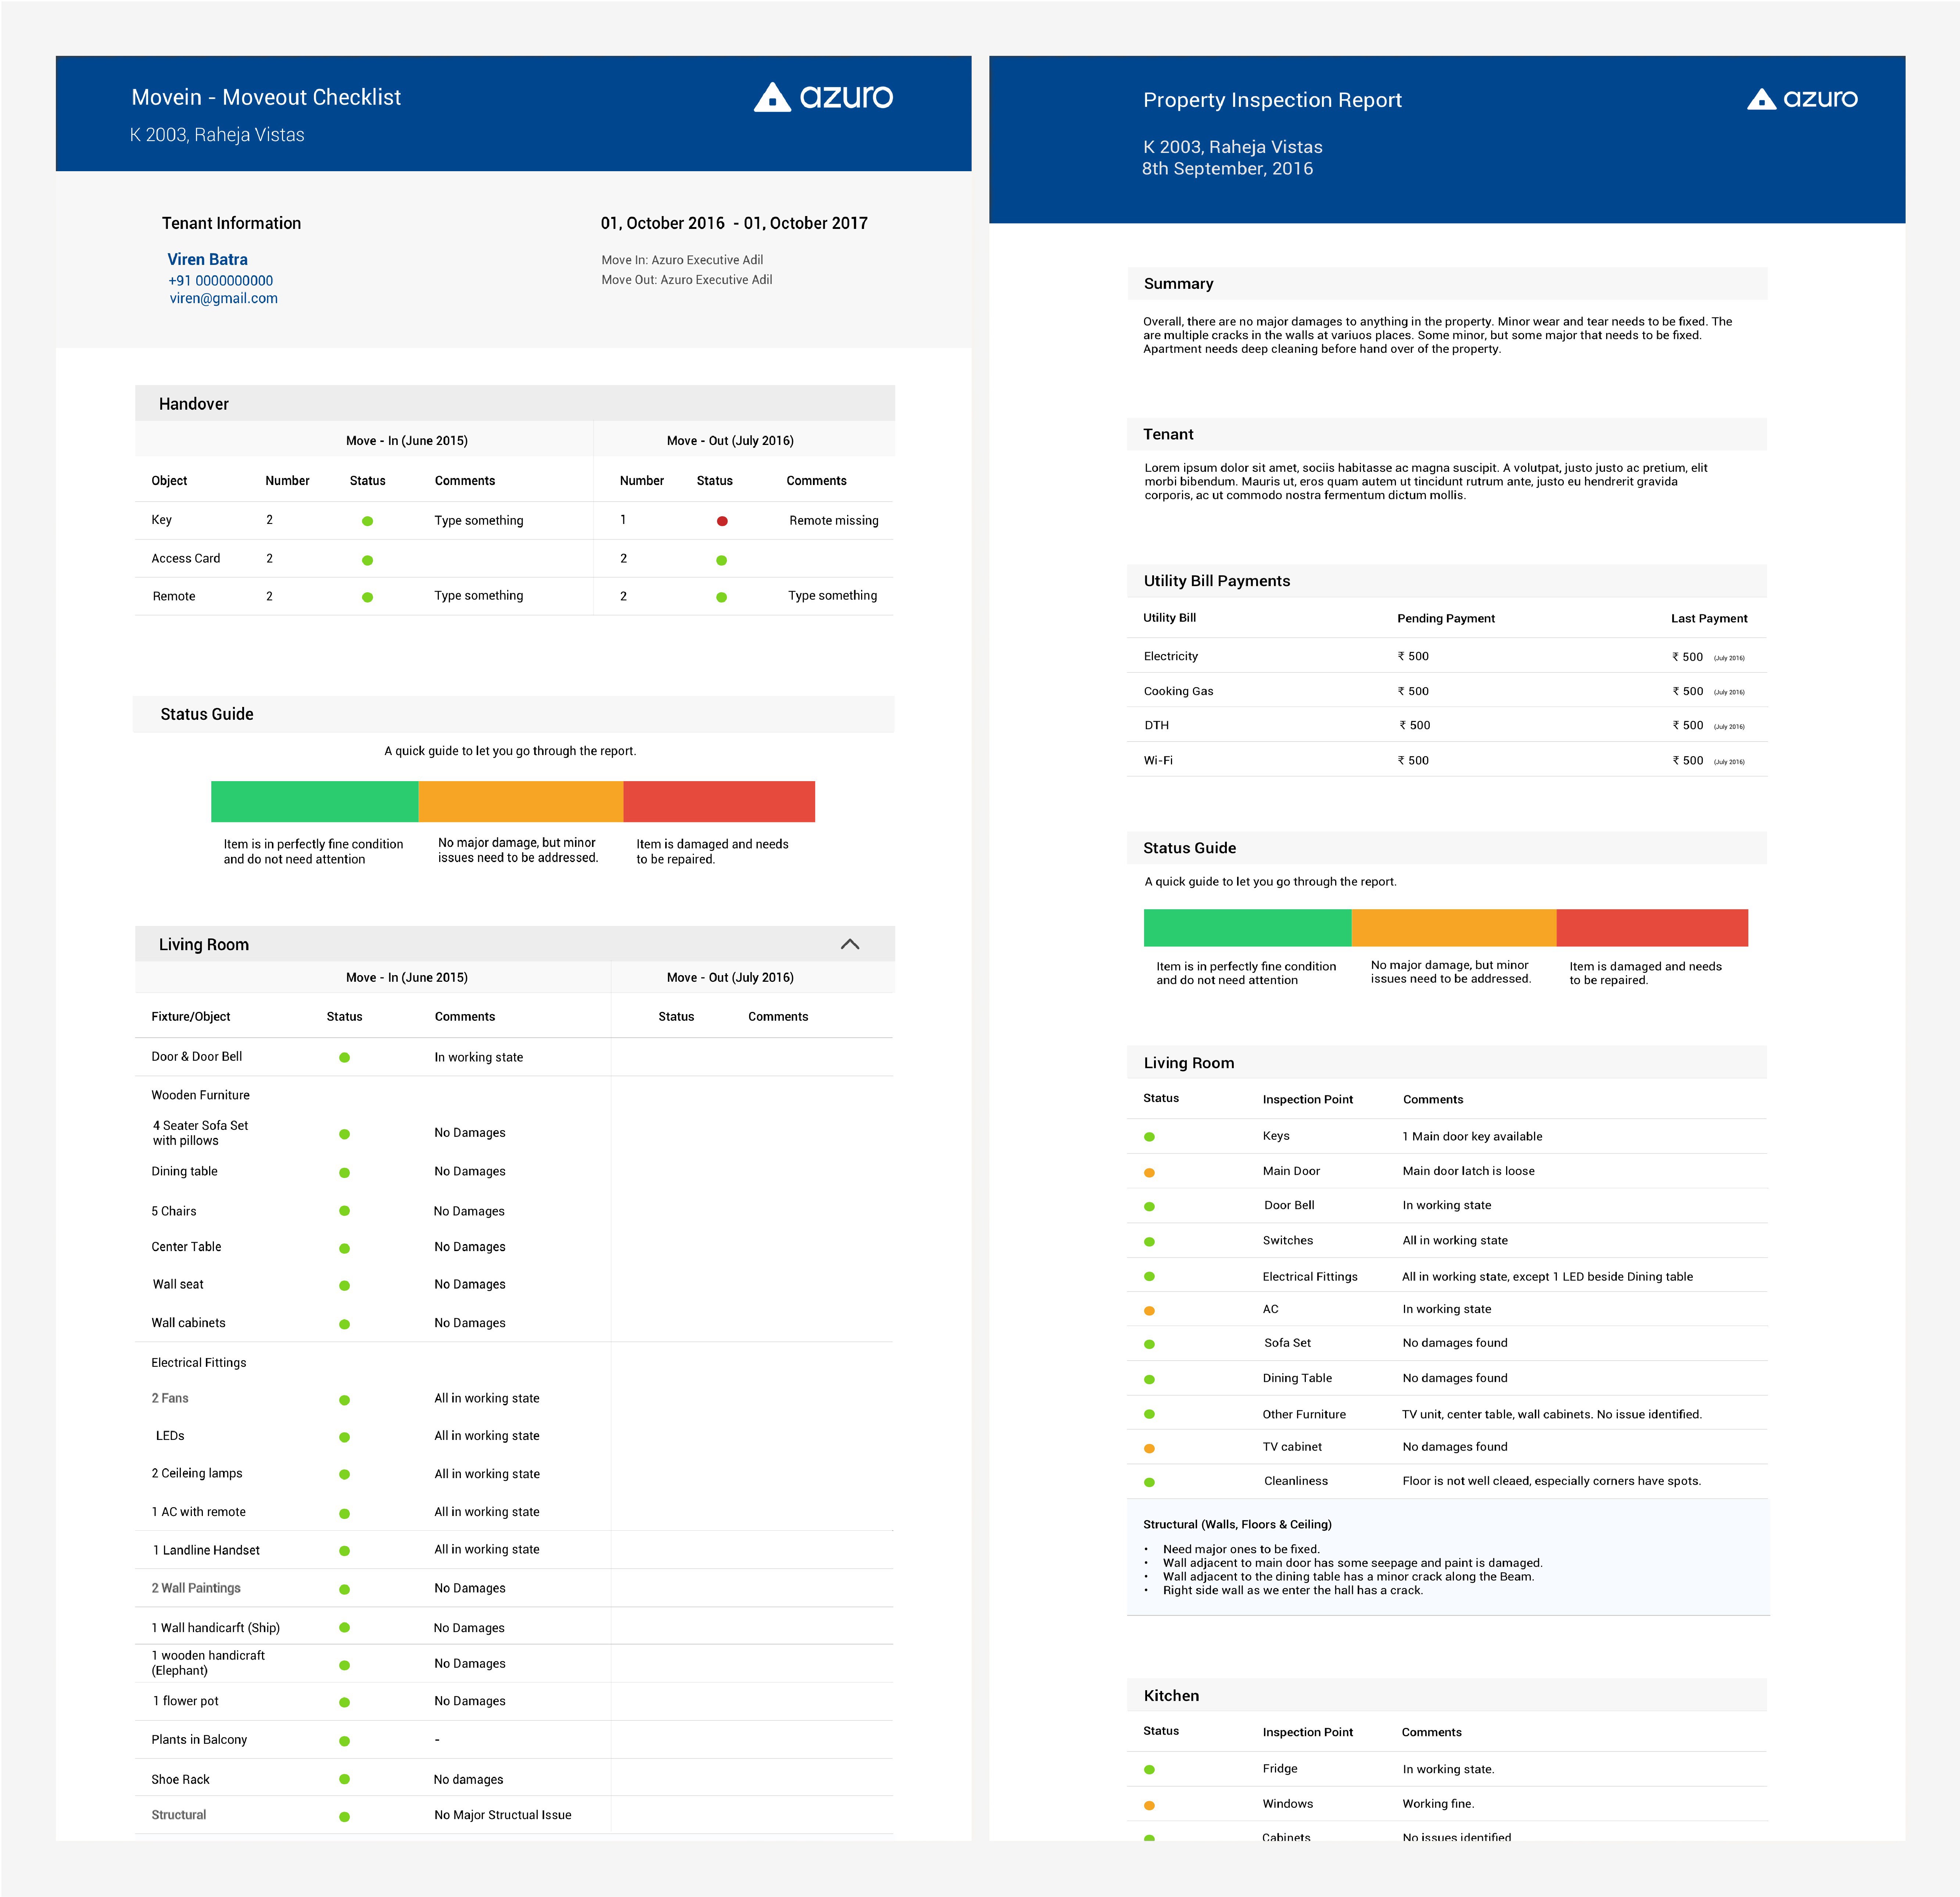Screen dimensions: 1960x1897
Task: Click 'Move In: Azuro Executive Adil' text
Action: click(682, 260)
